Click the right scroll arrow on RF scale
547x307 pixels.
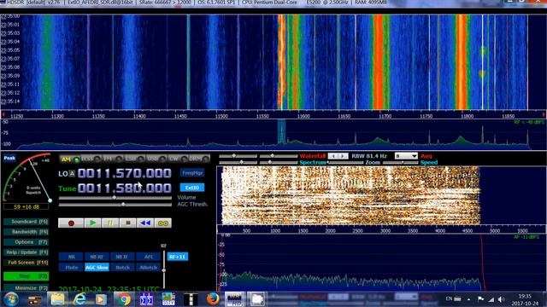coord(544,114)
